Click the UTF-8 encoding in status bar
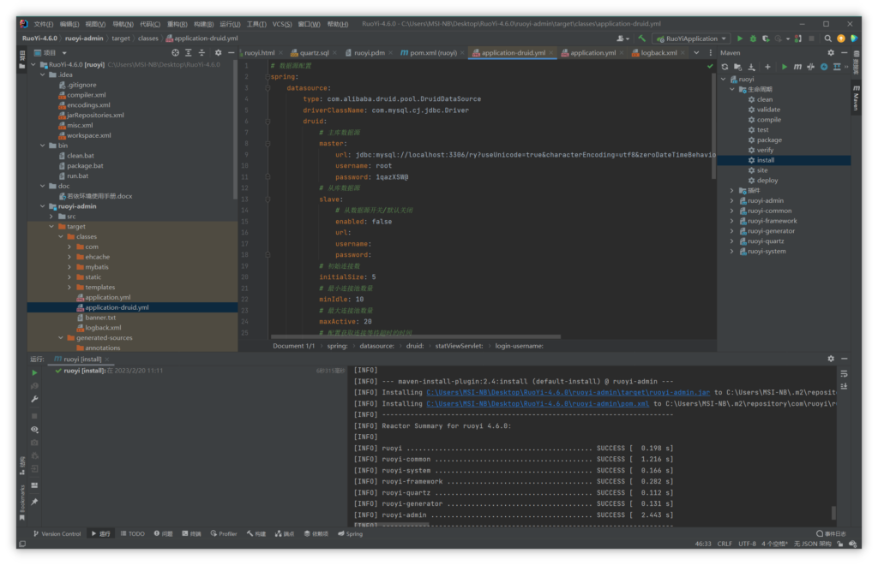Image resolution: width=878 pixels, height=565 pixels. click(747, 544)
